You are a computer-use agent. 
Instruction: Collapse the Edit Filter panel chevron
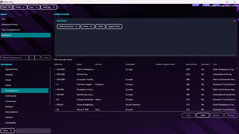(x=234, y=21)
